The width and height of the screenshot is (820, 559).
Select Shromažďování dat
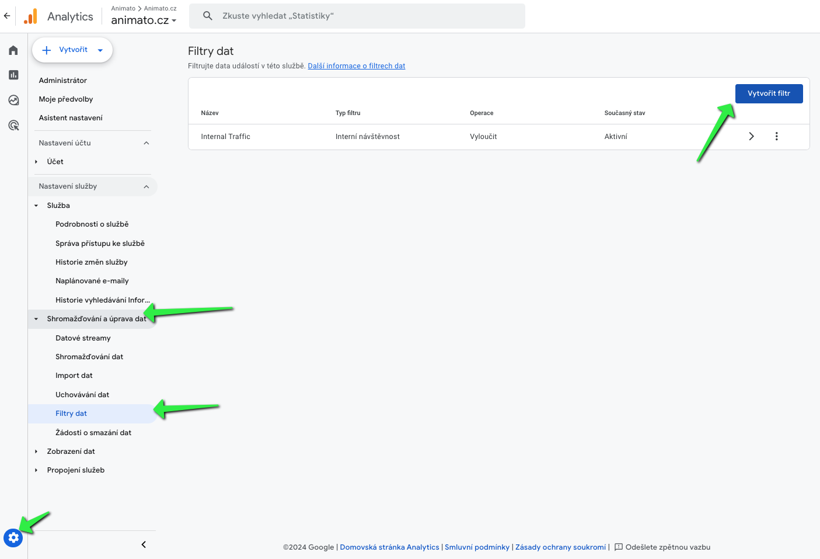(x=89, y=357)
